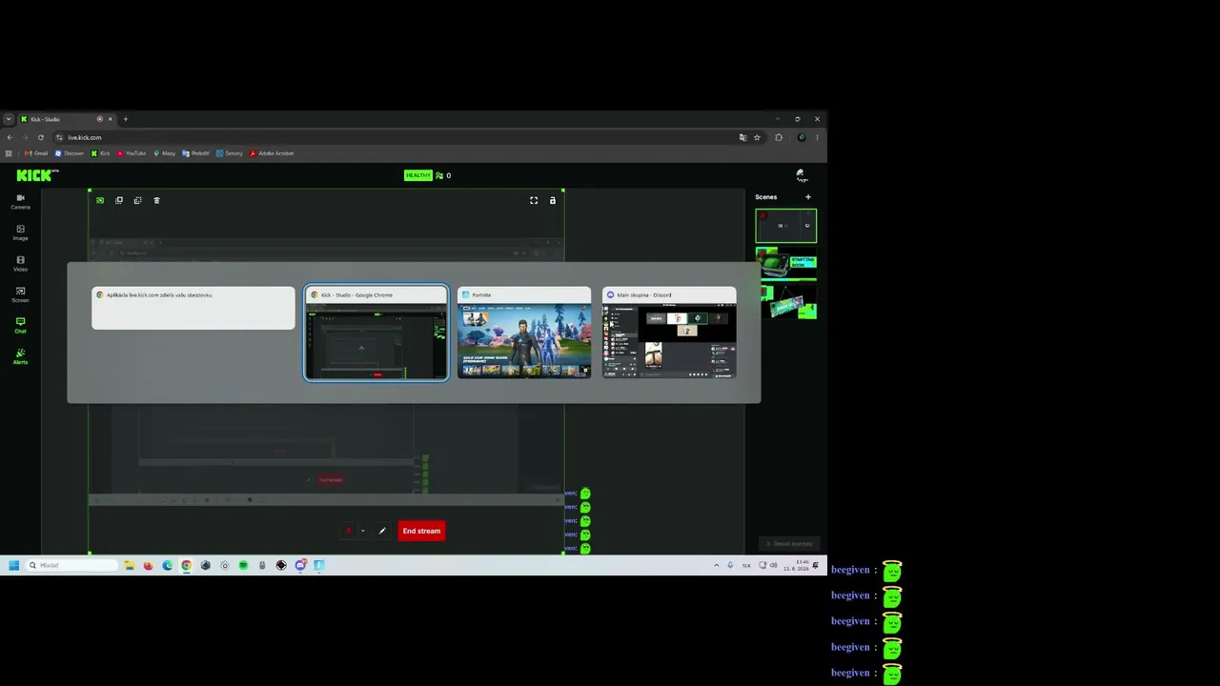Screen dimensions: 1220x686
Task: Open the Chat panel in Kick sidebar
Action: [20, 325]
